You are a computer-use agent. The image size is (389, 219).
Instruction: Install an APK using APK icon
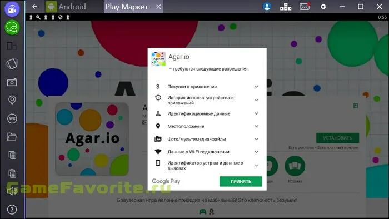[12, 118]
